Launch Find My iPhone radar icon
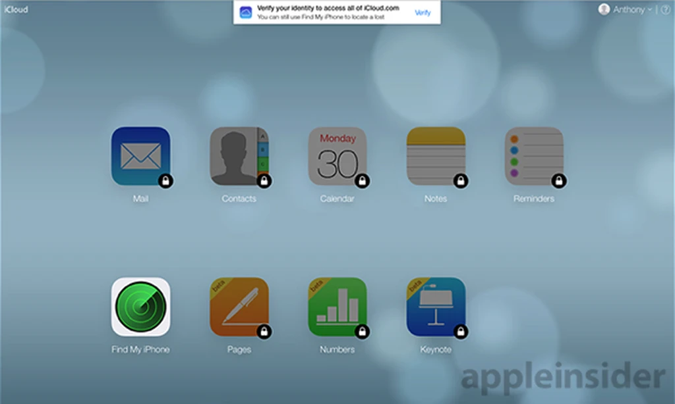Viewport: 675px width, 404px height. [x=140, y=307]
